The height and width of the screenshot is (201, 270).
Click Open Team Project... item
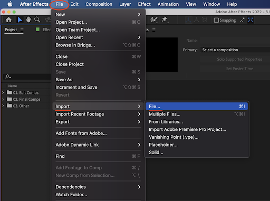click(x=98, y=30)
